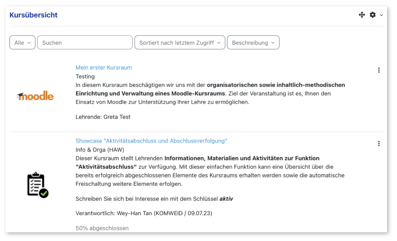
Task: Open the gear actions menu icon
Action: (x=373, y=15)
